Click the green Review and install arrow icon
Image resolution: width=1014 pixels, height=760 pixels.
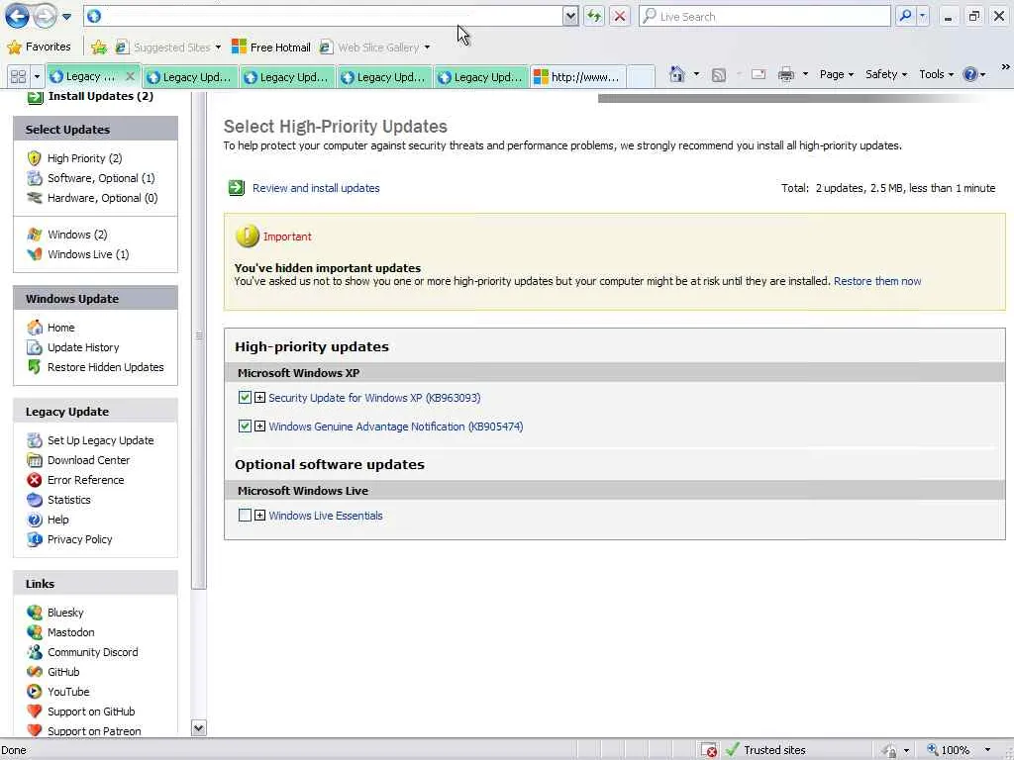click(237, 188)
